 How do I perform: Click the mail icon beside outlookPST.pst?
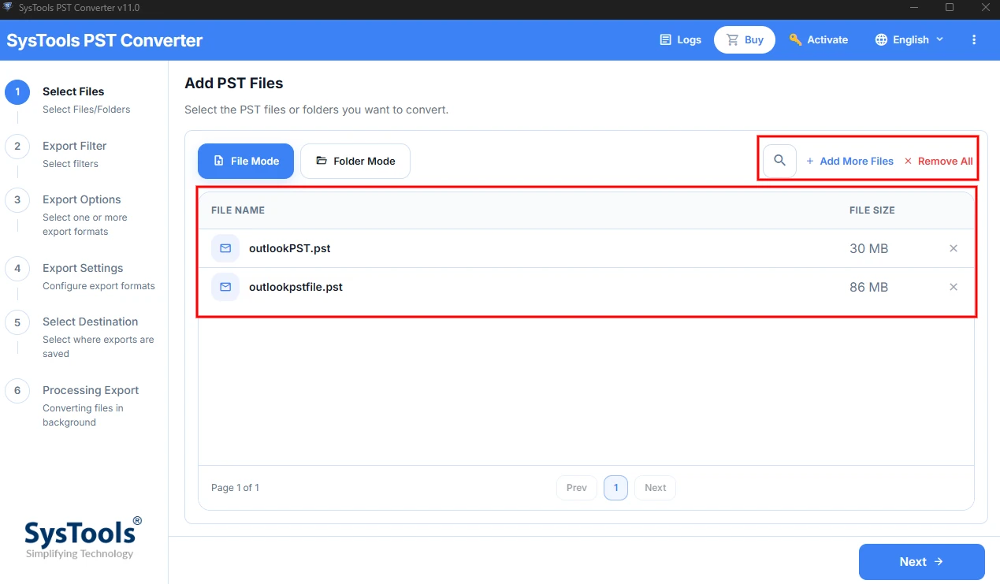[225, 248]
